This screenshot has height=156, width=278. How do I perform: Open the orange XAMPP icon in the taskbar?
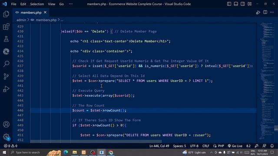click(84, 152)
